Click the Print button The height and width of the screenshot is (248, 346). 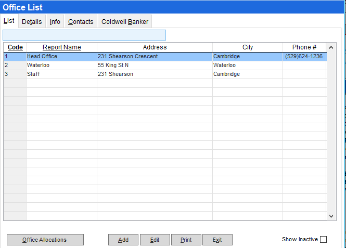click(186, 240)
